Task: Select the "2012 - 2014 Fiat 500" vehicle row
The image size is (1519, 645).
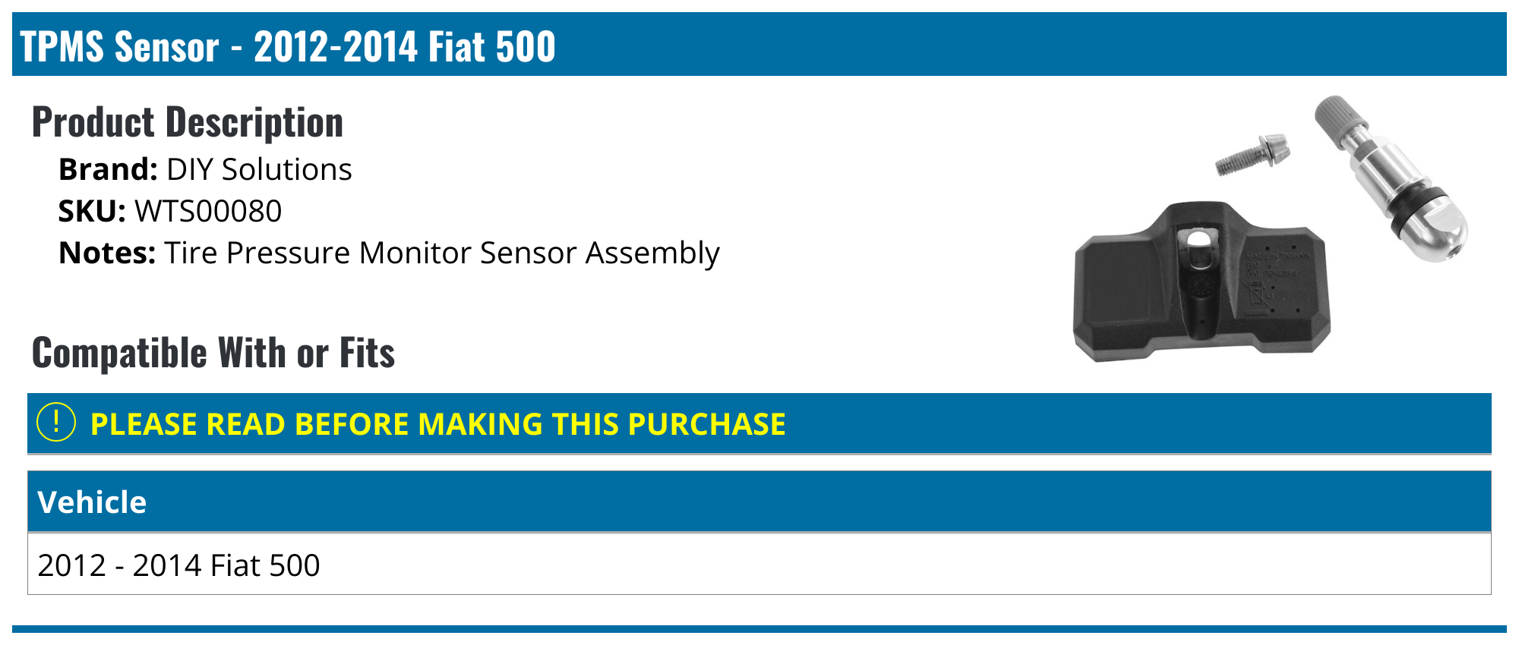Action: pyautogui.click(x=179, y=565)
